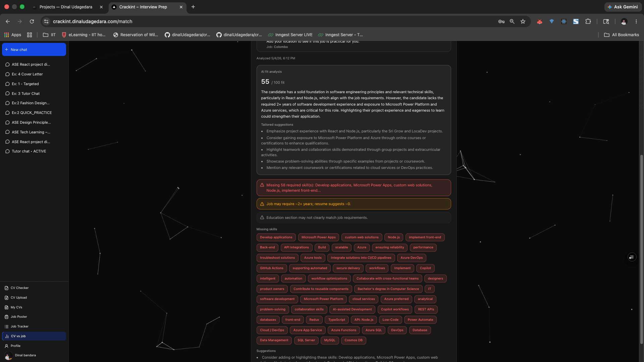Image resolution: width=644 pixels, height=362 pixels.
Task: Click page vertical scrollbar
Action: (x=641, y=249)
